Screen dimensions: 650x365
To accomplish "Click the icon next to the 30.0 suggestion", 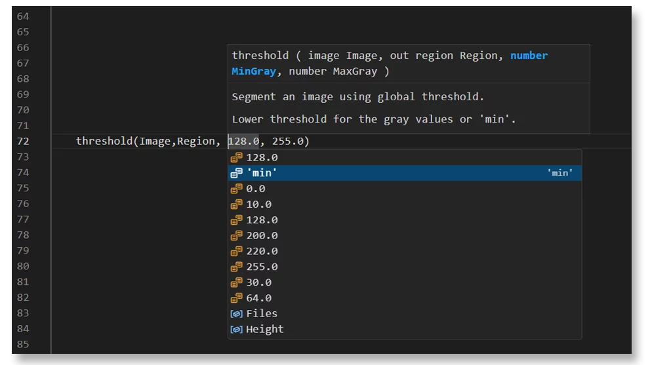I will (x=237, y=282).
